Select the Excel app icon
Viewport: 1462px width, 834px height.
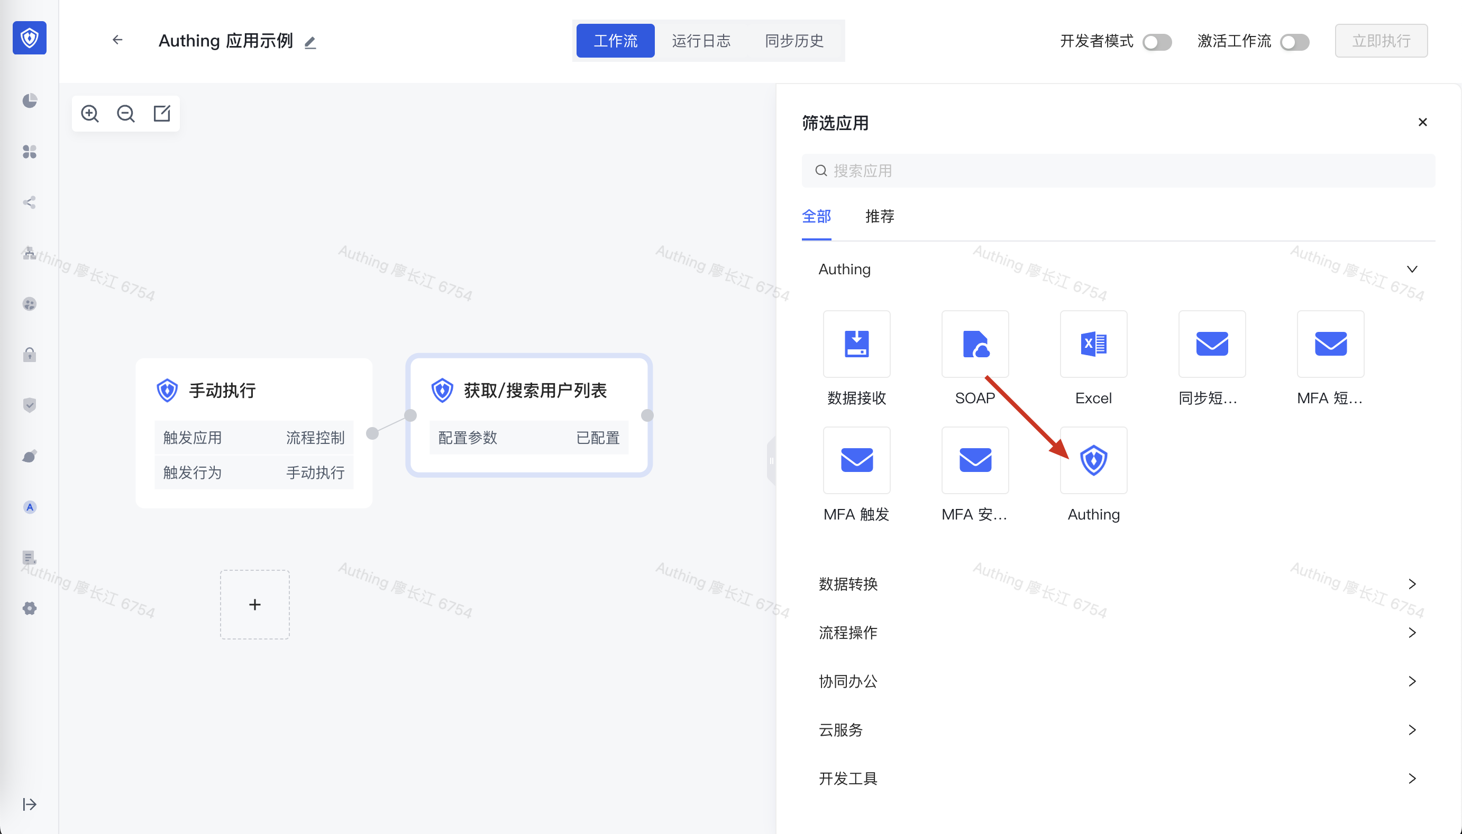pyautogui.click(x=1093, y=344)
